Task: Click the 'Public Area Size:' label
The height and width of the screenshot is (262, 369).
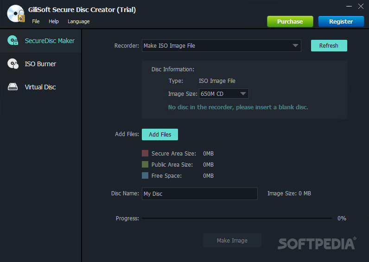Action: click(172, 164)
